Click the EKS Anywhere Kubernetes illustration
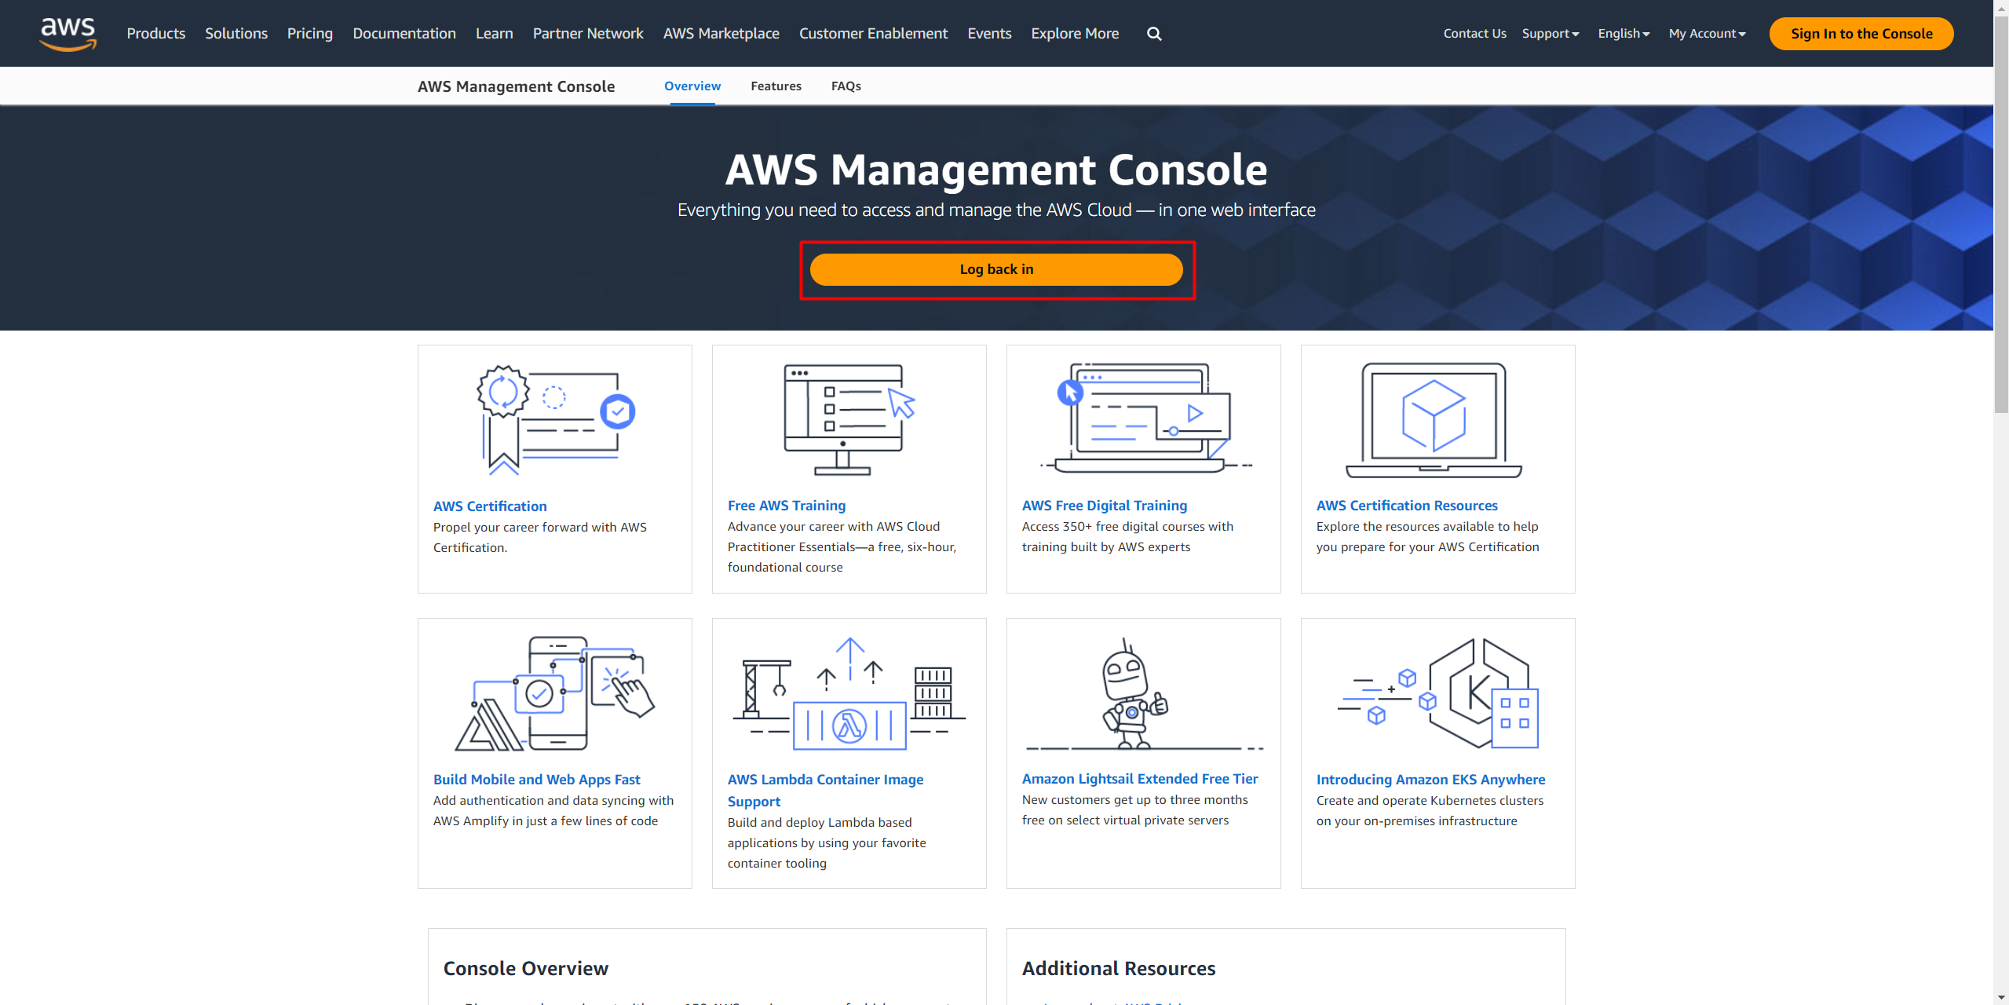 coord(1438,693)
